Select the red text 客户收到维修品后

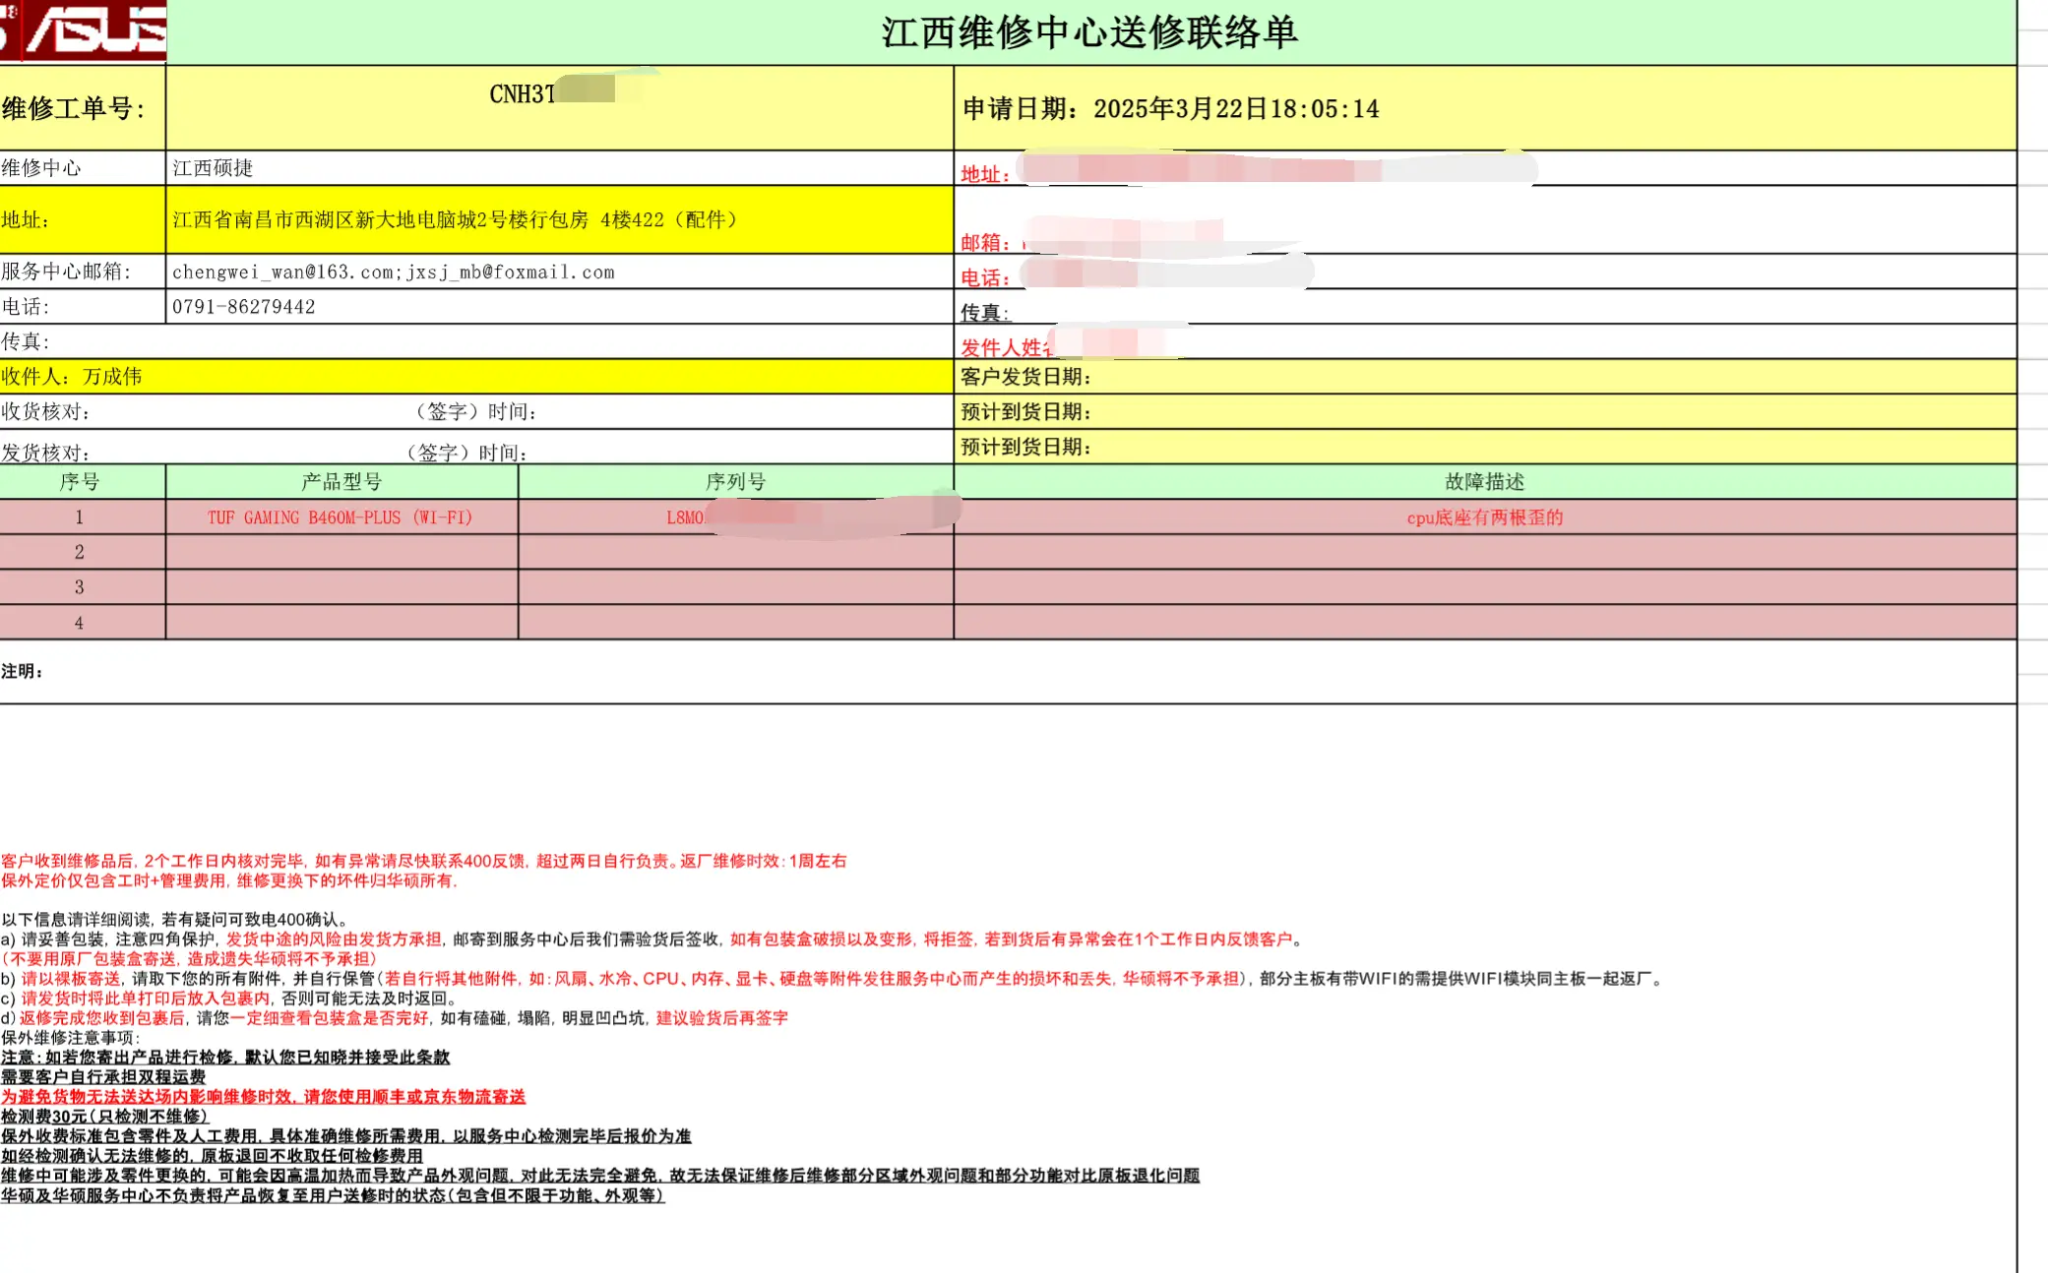[423, 861]
